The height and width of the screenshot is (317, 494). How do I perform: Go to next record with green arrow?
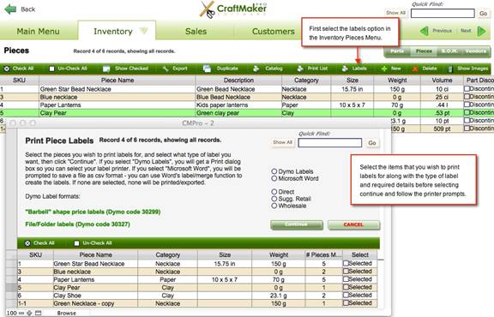point(481,31)
